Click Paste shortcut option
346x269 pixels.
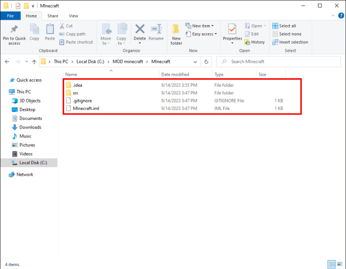(x=76, y=42)
